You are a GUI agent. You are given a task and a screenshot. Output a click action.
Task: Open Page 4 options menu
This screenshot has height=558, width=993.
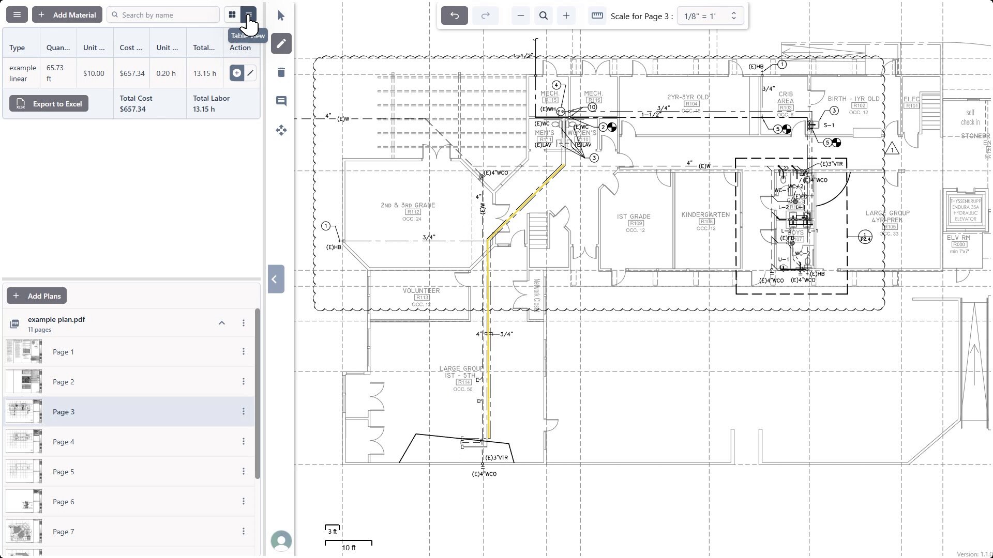tap(244, 442)
